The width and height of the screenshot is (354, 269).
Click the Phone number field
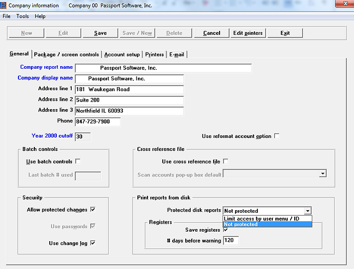[x=98, y=122]
